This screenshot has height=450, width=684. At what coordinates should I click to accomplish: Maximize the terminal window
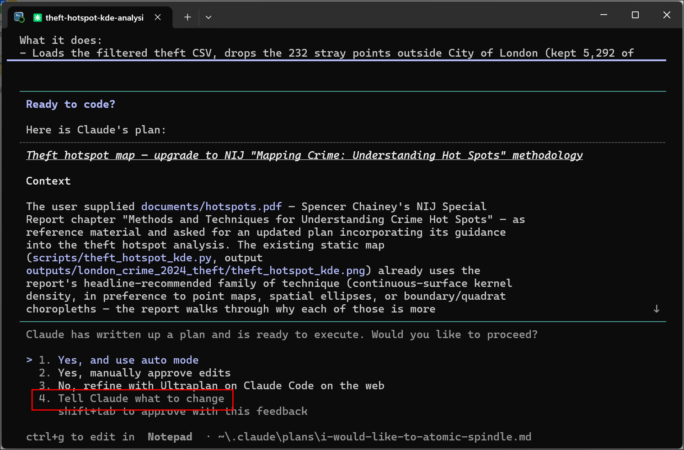tap(635, 15)
